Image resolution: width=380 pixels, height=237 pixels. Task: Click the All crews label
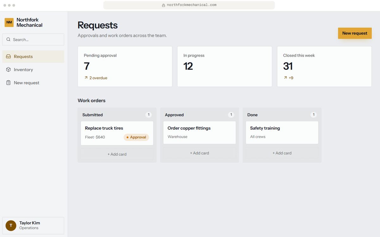click(258, 137)
